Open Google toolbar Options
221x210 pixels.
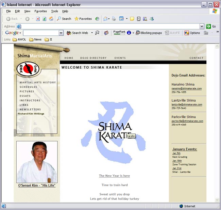(x=192, y=33)
